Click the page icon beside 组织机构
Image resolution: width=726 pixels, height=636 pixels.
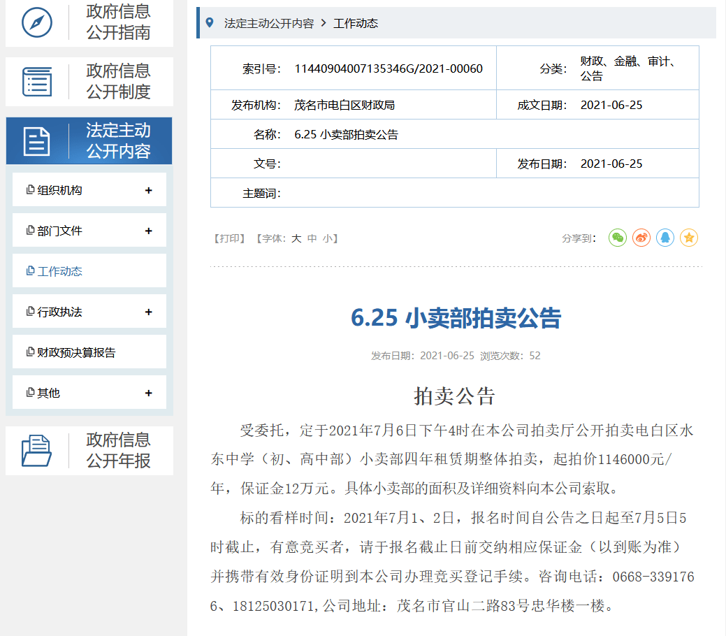(31, 189)
